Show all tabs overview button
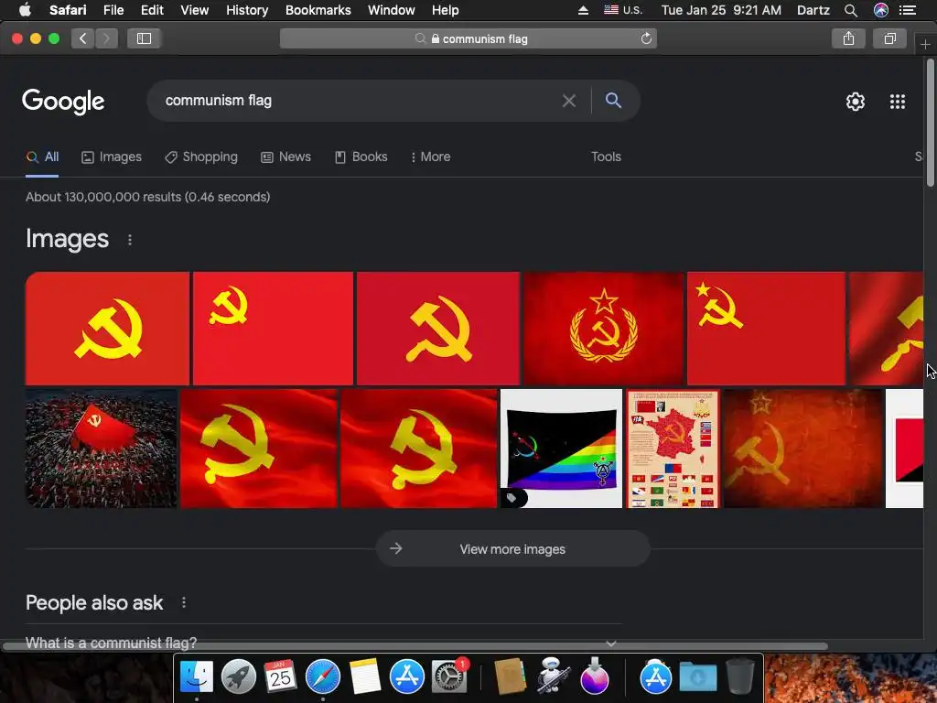The height and width of the screenshot is (703, 937). coord(889,38)
